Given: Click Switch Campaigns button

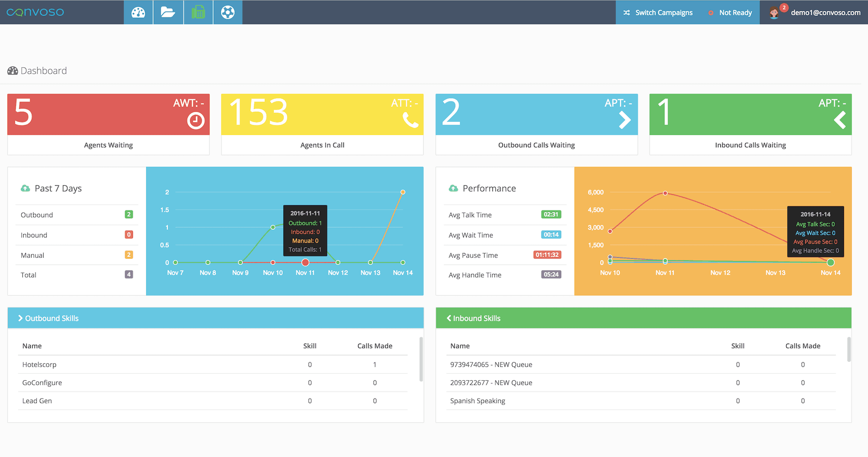Looking at the screenshot, I should (x=657, y=12).
